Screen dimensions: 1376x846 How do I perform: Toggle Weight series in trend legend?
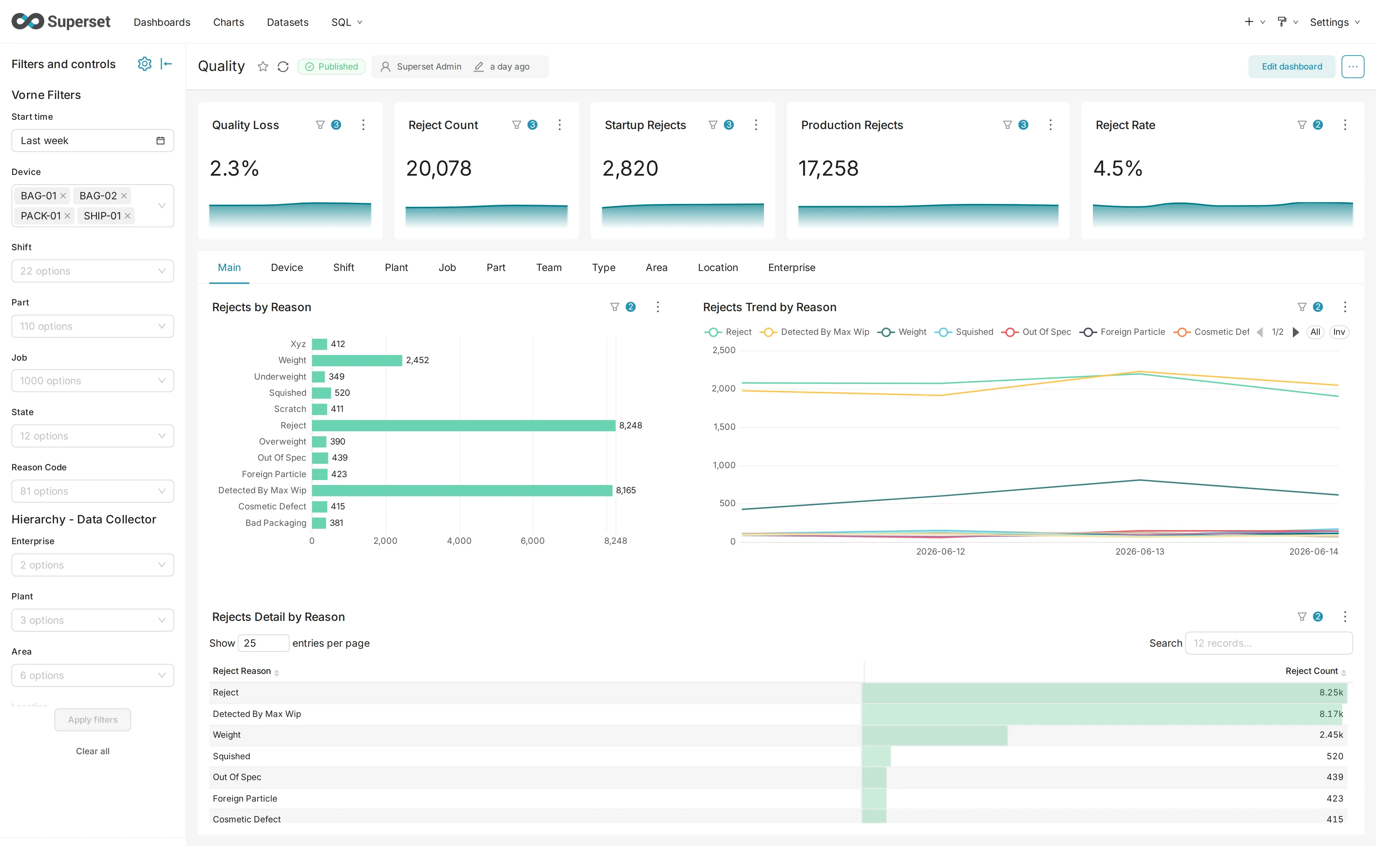tap(902, 332)
